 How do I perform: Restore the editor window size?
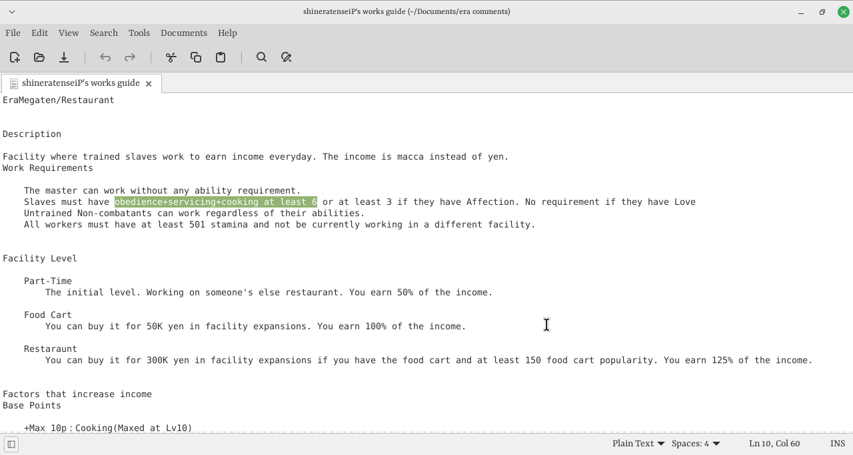click(x=822, y=12)
